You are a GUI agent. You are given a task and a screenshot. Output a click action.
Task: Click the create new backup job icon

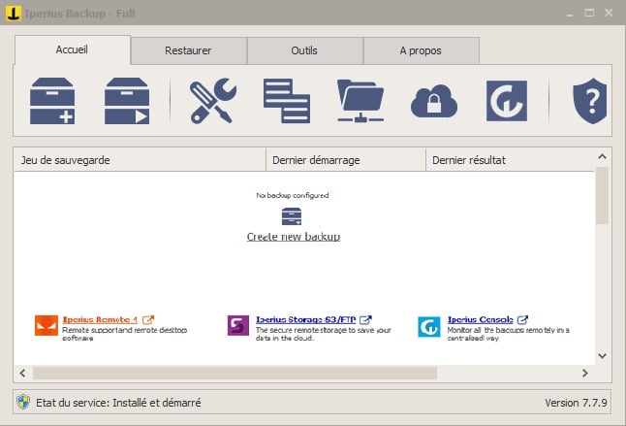click(52, 101)
